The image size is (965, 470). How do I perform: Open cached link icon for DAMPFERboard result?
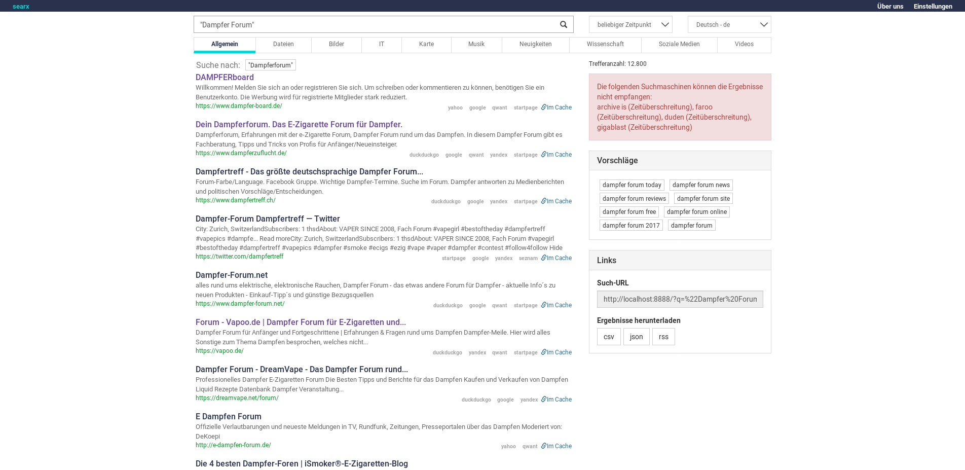(x=544, y=107)
